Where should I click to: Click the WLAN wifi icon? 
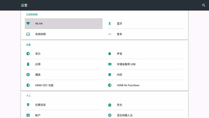28,23
